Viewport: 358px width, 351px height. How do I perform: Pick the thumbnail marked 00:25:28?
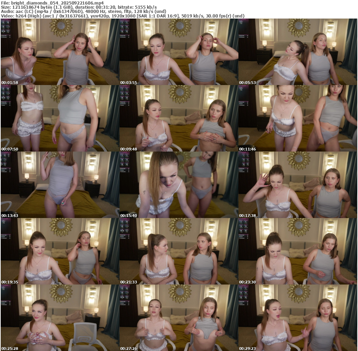tap(60, 318)
